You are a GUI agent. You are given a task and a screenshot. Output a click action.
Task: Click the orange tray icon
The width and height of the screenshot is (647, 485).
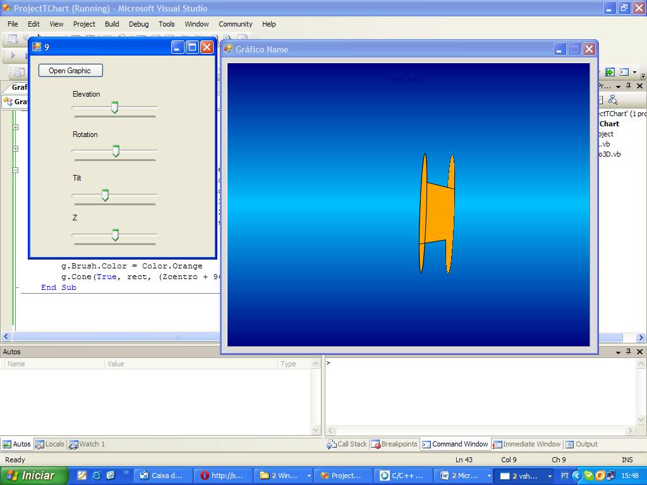pos(600,476)
